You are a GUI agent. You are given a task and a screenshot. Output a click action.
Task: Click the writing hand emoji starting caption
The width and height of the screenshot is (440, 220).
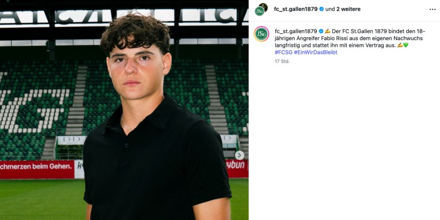click(328, 31)
